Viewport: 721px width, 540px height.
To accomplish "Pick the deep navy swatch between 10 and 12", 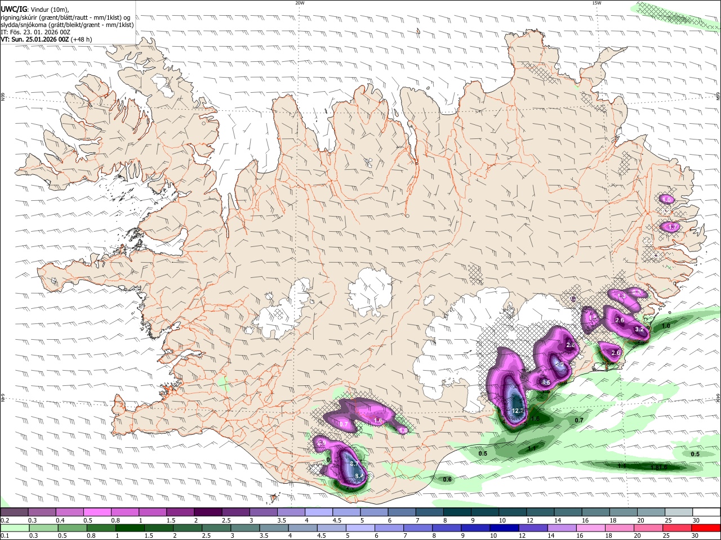I will (504, 528).
